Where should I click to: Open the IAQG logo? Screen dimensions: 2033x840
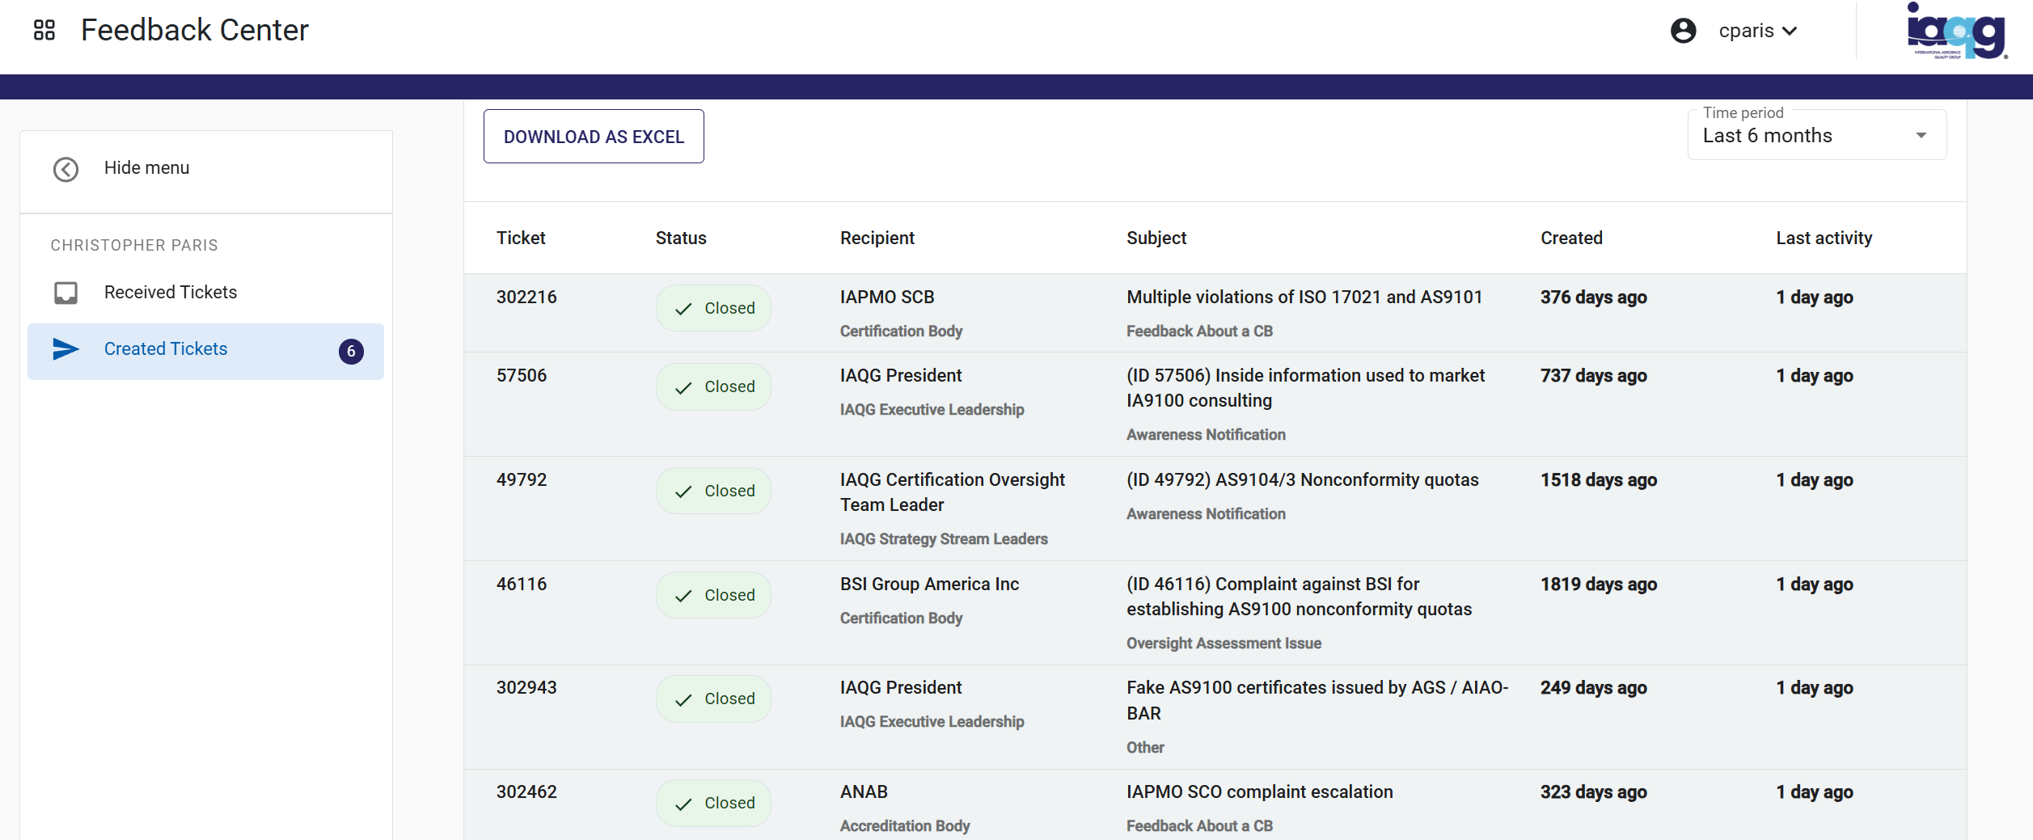tap(1958, 31)
